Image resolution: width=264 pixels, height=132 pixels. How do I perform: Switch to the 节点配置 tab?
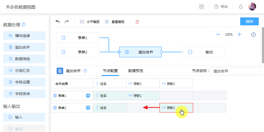[x=110, y=71]
